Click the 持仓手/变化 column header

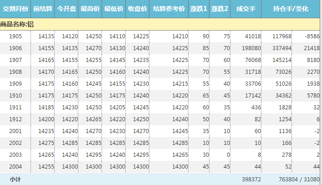click(291, 9)
